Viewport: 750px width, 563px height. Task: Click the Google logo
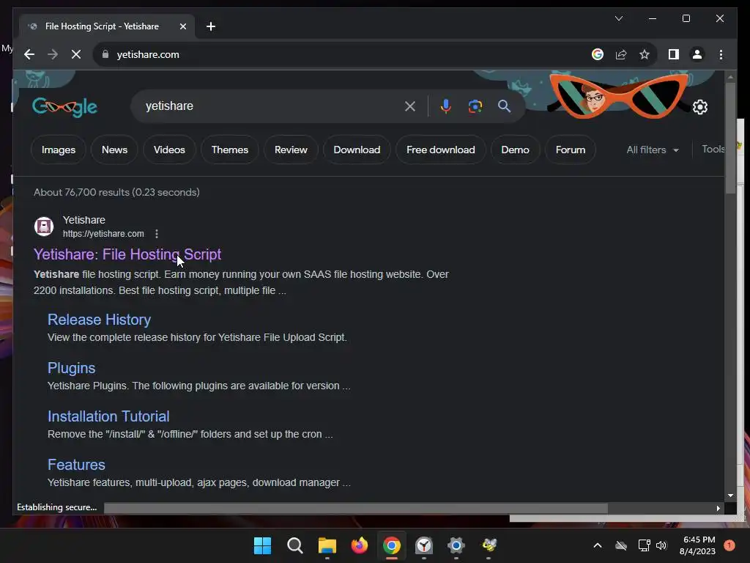point(64,107)
